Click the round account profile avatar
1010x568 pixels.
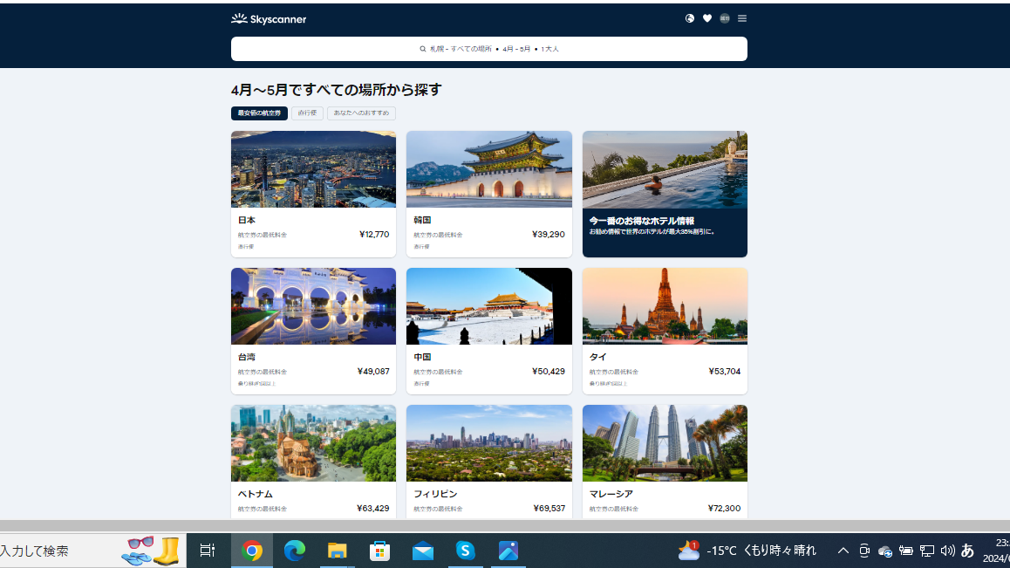pyautogui.click(x=725, y=18)
